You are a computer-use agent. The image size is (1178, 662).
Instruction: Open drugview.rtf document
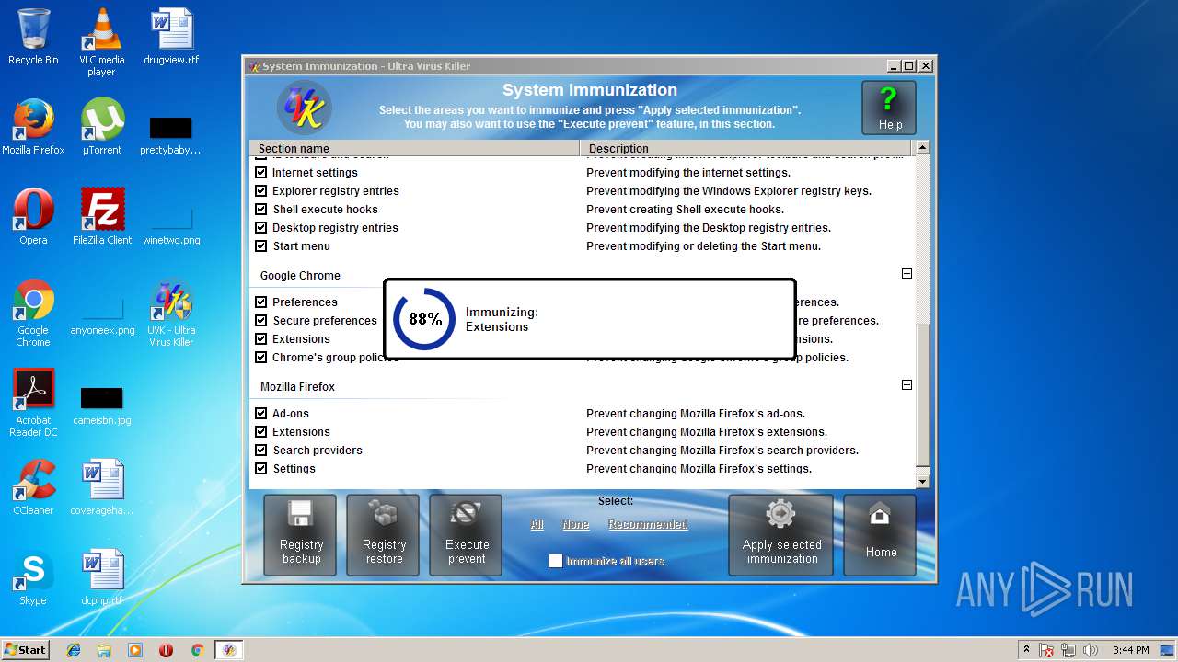pos(171,38)
